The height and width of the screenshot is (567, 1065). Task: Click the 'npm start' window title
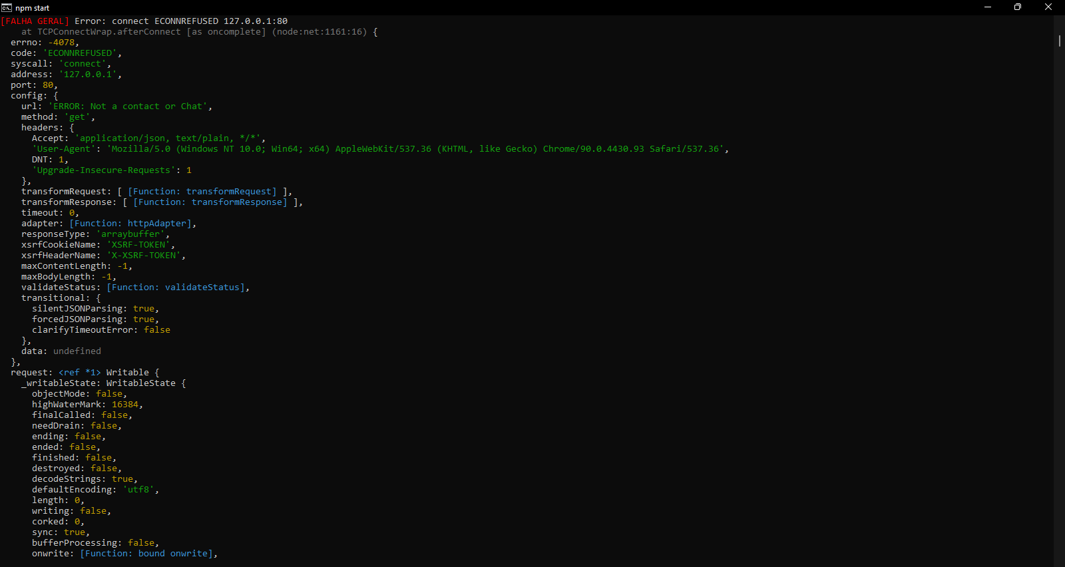pos(33,8)
